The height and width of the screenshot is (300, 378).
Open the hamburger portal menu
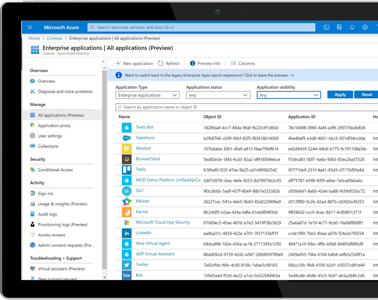[x=30, y=27]
